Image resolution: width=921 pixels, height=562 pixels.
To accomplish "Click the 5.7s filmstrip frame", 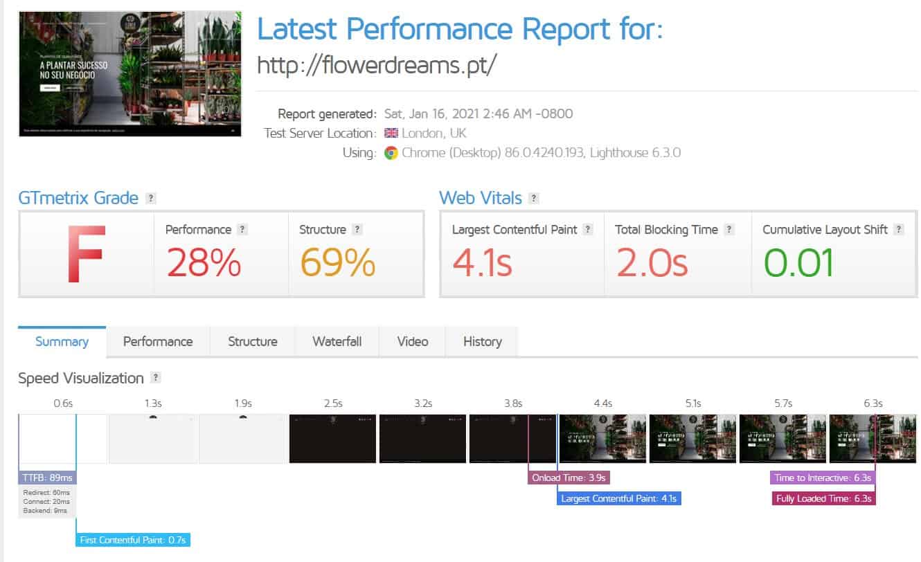I will tap(783, 439).
